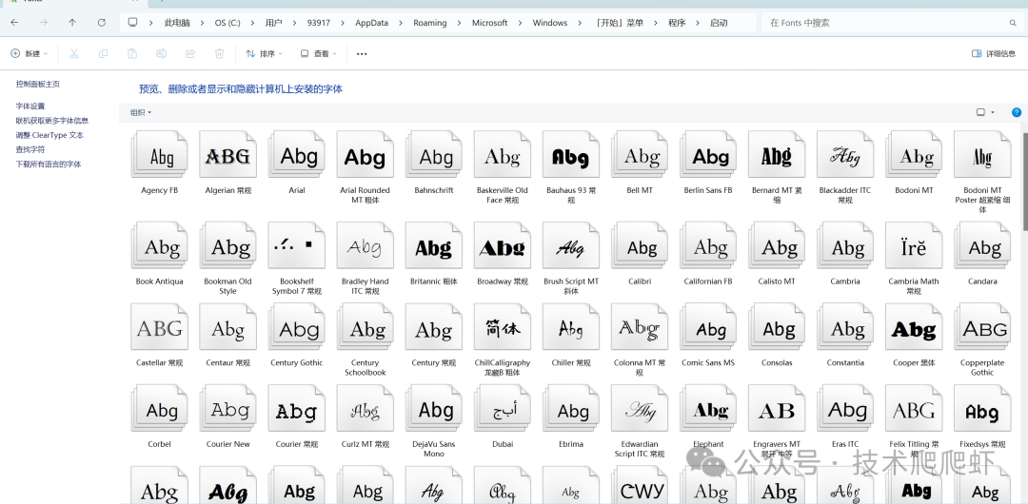Viewport: 1028px width, 504px height.
Task: Select the Broadway font icon
Action: click(x=503, y=246)
